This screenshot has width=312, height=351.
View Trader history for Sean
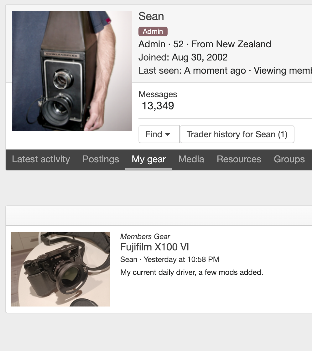[237, 134]
